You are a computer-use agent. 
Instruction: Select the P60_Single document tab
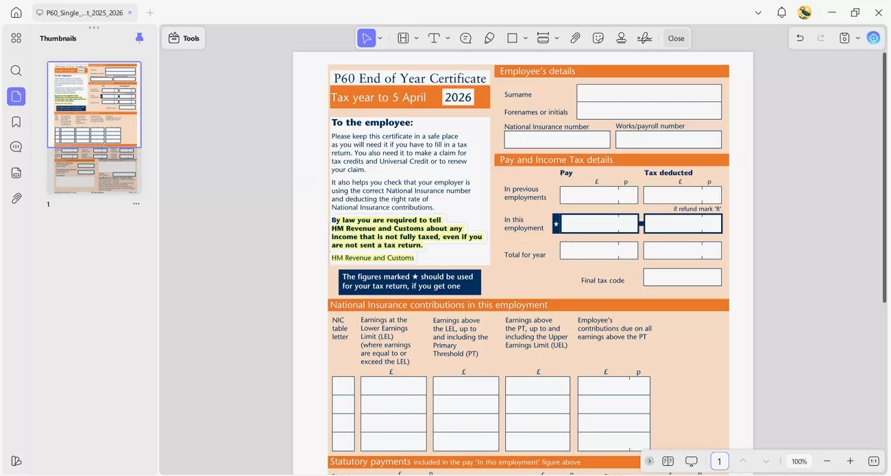pyautogui.click(x=85, y=12)
